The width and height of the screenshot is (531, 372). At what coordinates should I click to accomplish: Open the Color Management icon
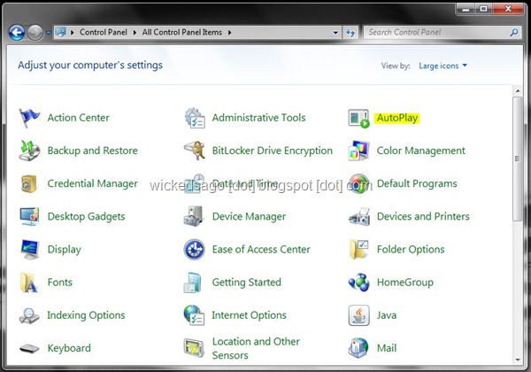coord(359,151)
